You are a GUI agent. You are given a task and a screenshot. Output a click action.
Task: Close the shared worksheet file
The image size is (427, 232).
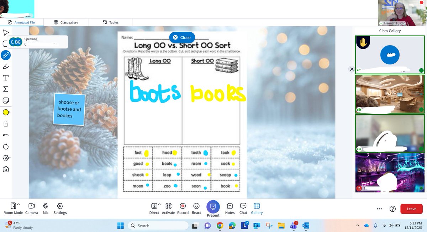pos(182,37)
